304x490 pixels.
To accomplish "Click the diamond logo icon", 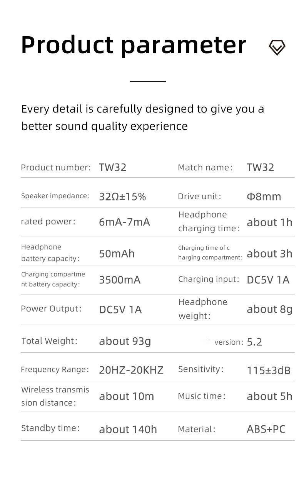I will click(277, 47).
